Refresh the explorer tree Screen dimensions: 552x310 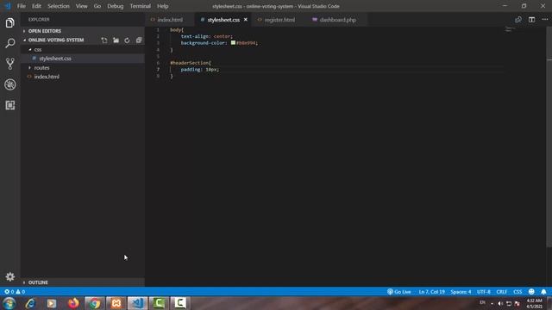[127, 40]
